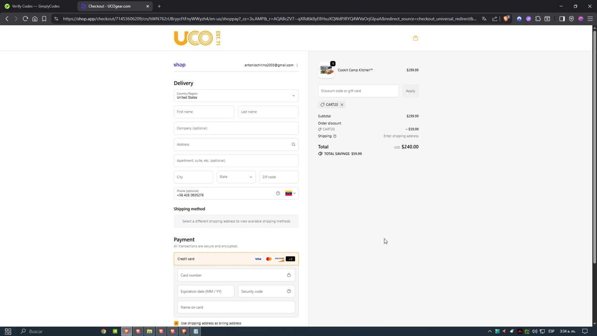Click the UCO store logo
Screen dimensions: 597x336
pyautogui.click(x=197, y=38)
